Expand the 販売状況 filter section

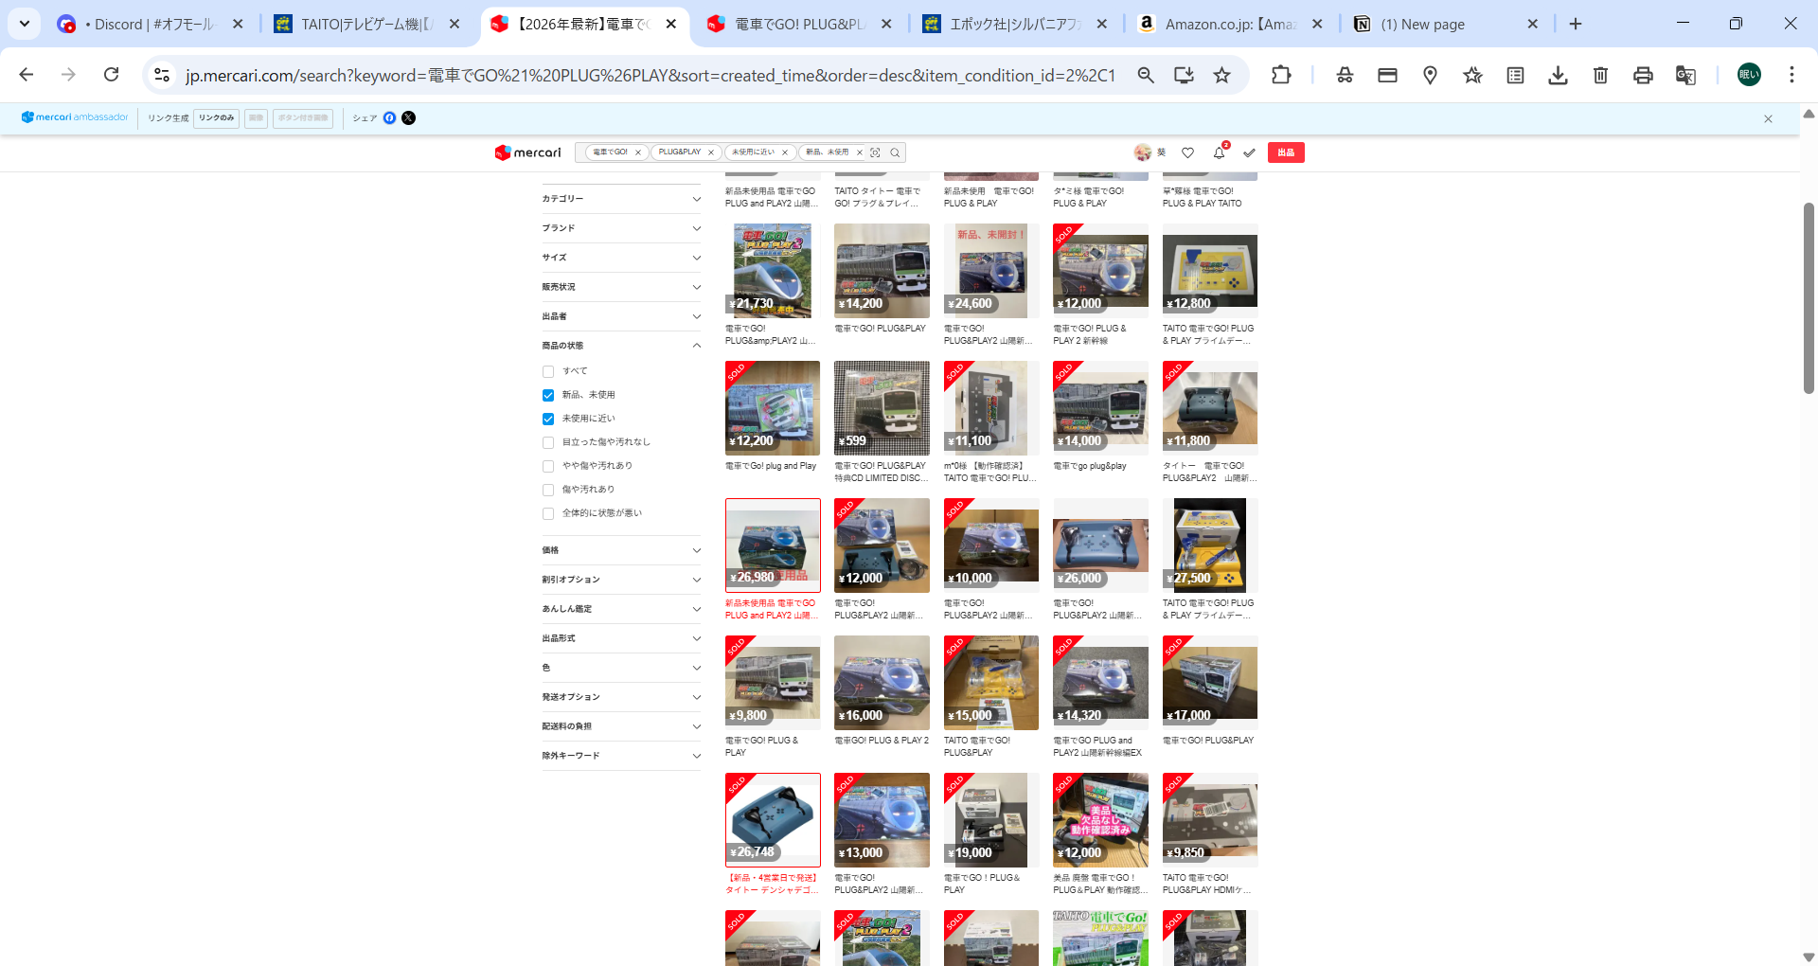pos(621,287)
